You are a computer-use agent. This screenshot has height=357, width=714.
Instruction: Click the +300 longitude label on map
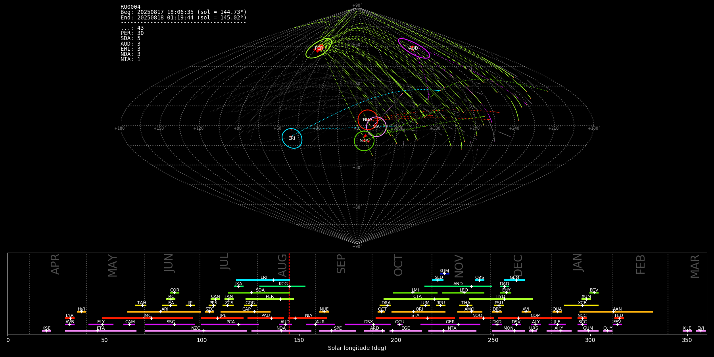436,128
